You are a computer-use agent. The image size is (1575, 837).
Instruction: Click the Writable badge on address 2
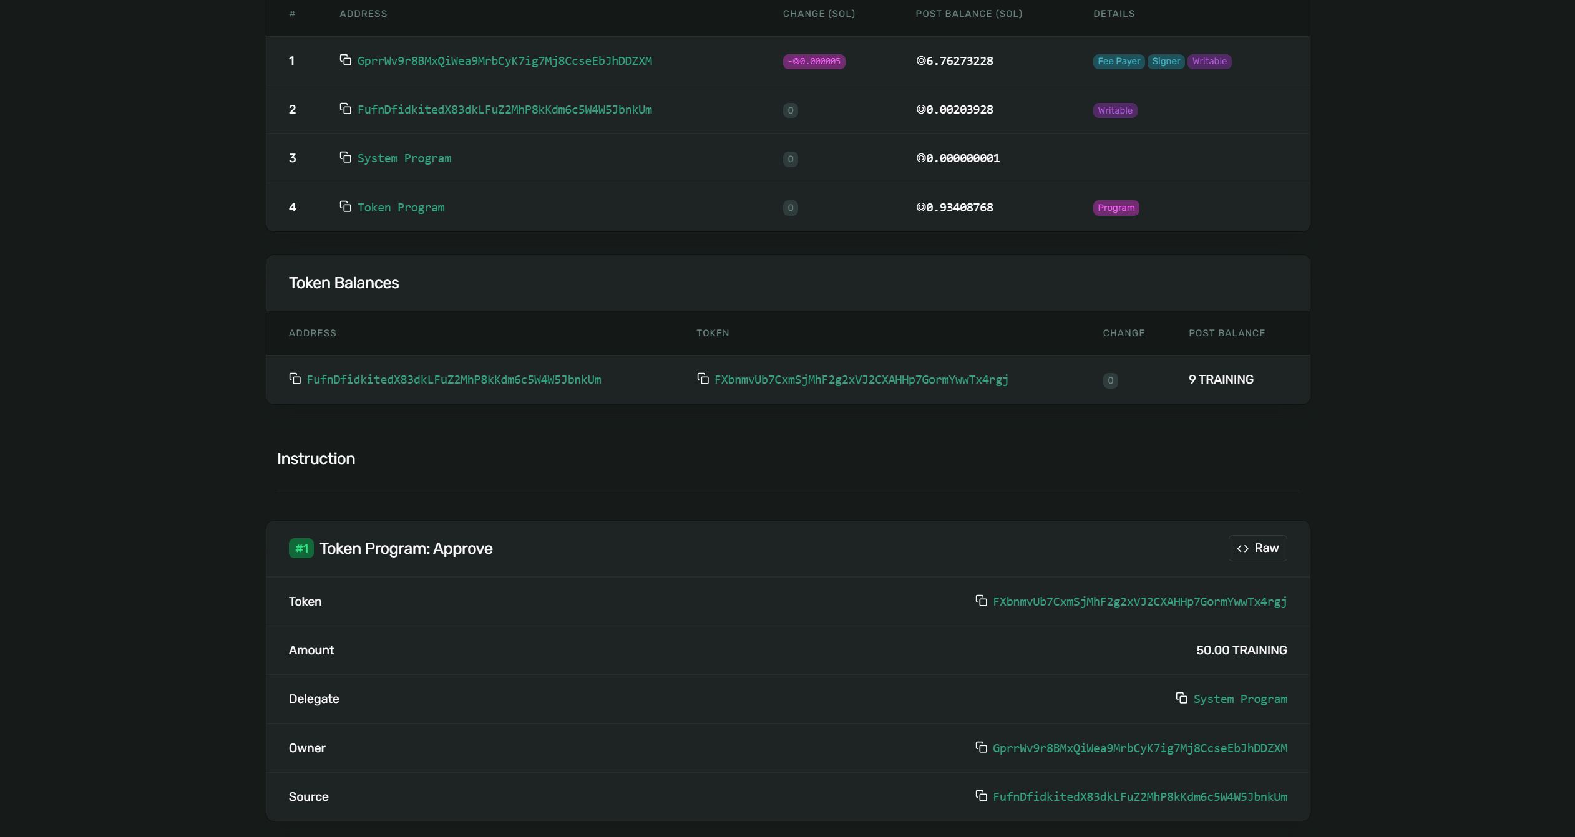click(x=1114, y=109)
